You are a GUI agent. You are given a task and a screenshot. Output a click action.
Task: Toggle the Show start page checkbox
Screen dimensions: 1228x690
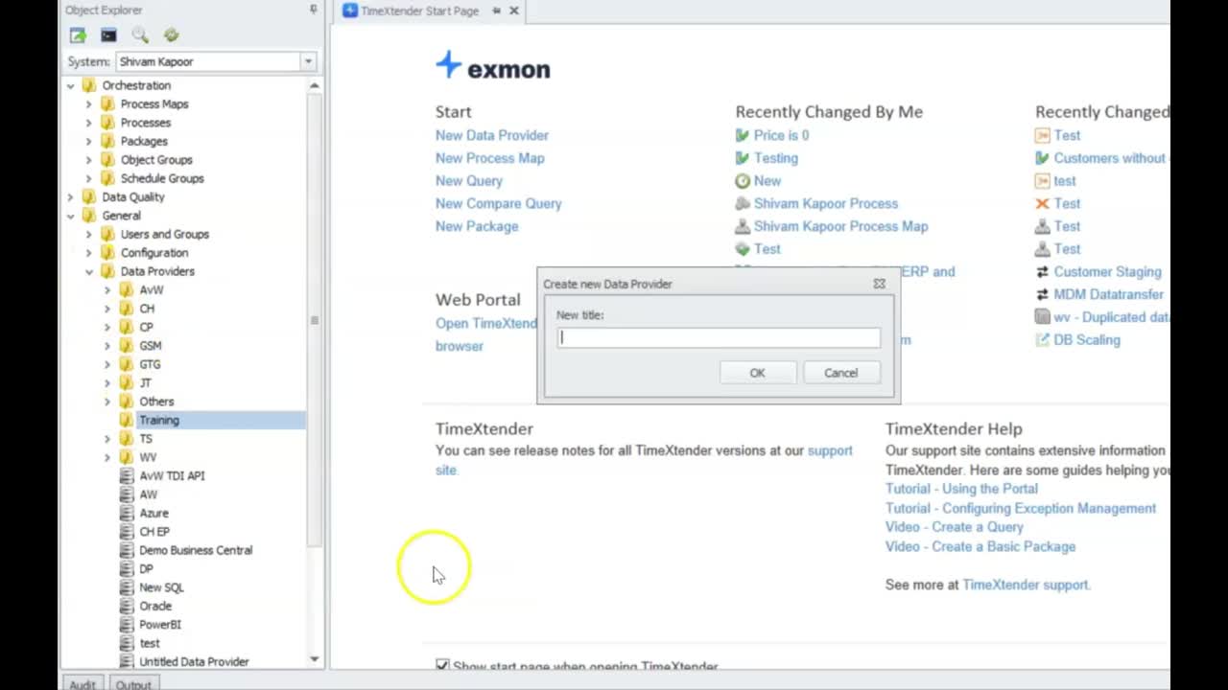pyautogui.click(x=442, y=665)
